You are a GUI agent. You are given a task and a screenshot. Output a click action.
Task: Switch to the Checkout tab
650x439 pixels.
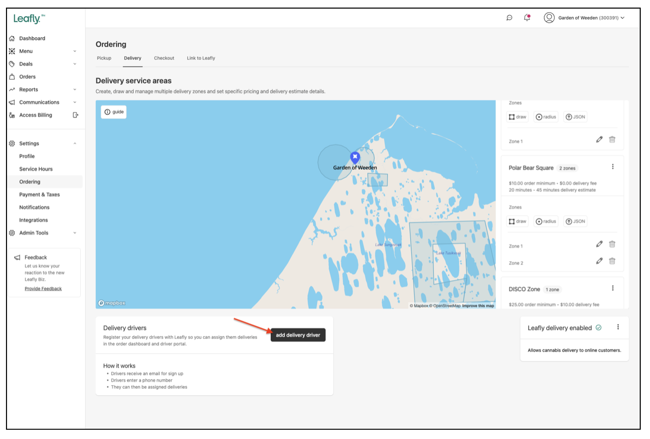[164, 58]
